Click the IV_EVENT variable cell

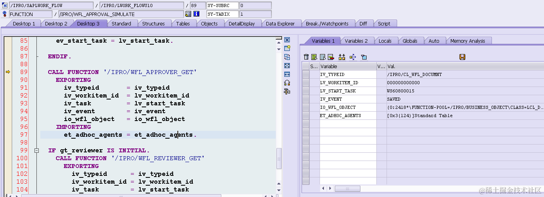pyautogui.click(x=348, y=99)
